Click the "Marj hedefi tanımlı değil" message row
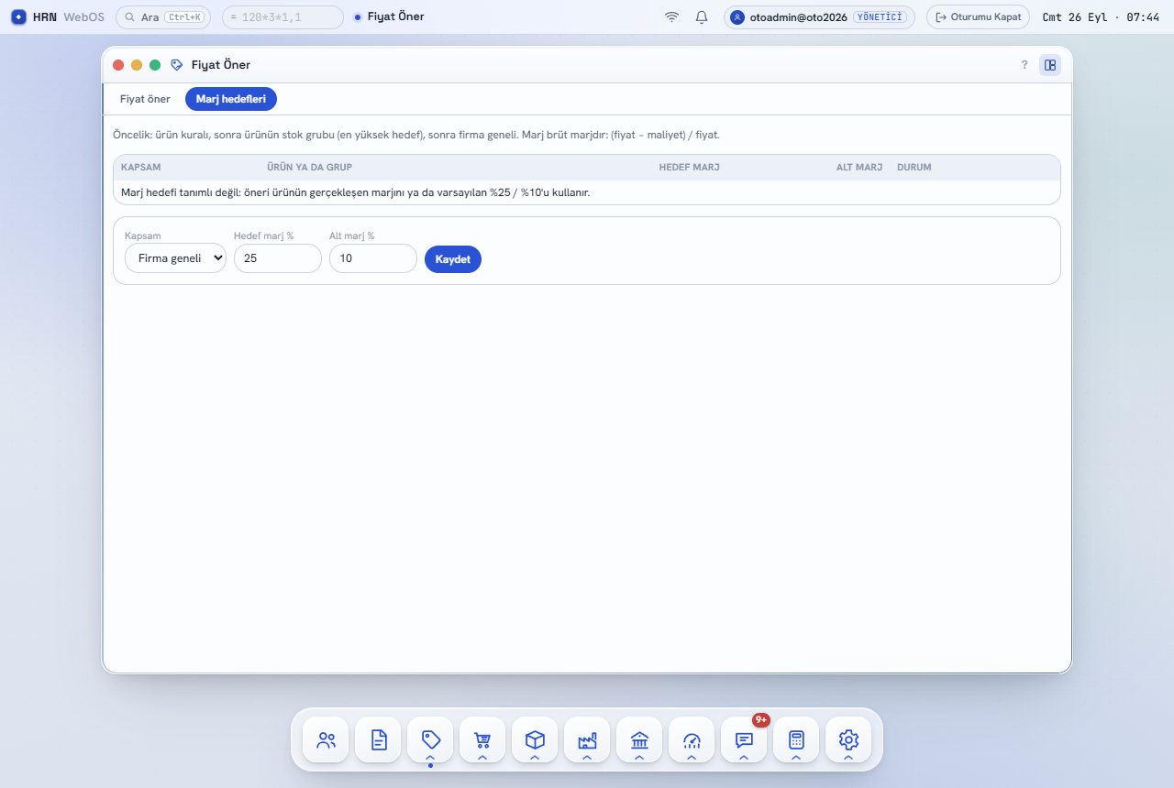 (587, 192)
